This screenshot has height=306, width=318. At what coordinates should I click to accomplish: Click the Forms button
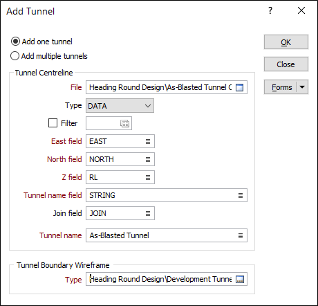coord(281,87)
